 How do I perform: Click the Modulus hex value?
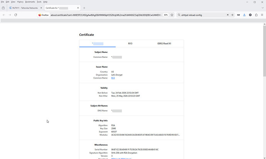[x=145, y=135]
